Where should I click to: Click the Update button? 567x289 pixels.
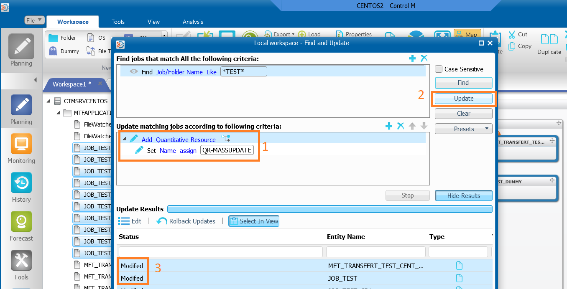463,99
